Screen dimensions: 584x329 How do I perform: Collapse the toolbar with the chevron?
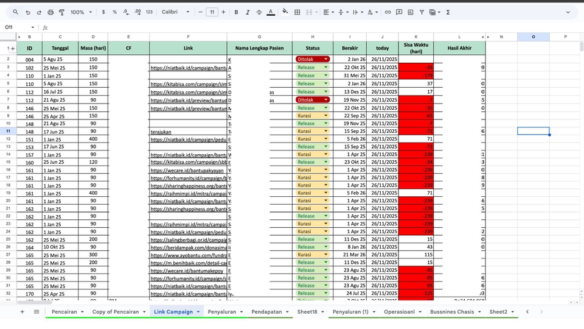coord(571,12)
